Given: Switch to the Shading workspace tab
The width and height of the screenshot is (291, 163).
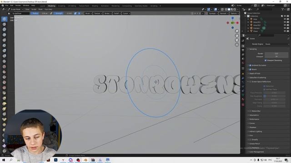Looking at the screenshot, I should pos(95,6).
